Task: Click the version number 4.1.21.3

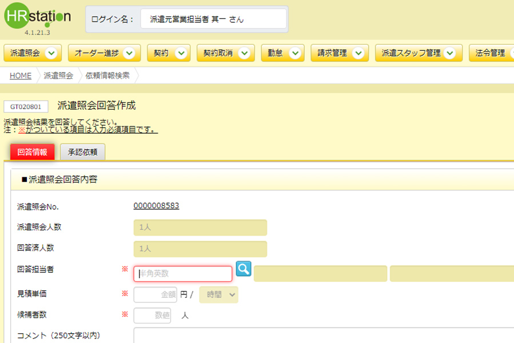Action: pos(37,33)
